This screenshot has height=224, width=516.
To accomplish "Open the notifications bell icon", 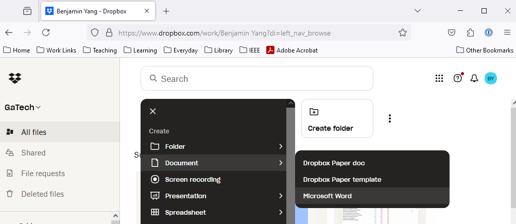I will tap(474, 78).
